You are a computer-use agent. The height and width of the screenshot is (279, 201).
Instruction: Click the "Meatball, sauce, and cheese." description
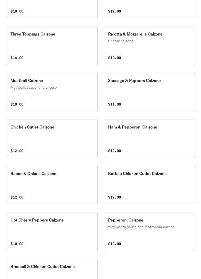pos(34,87)
